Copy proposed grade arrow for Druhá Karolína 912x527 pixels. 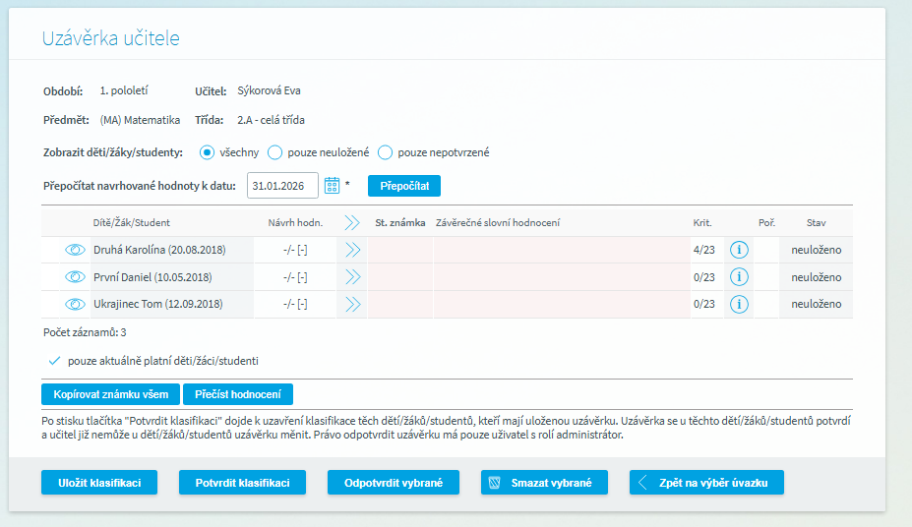(352, 250)
